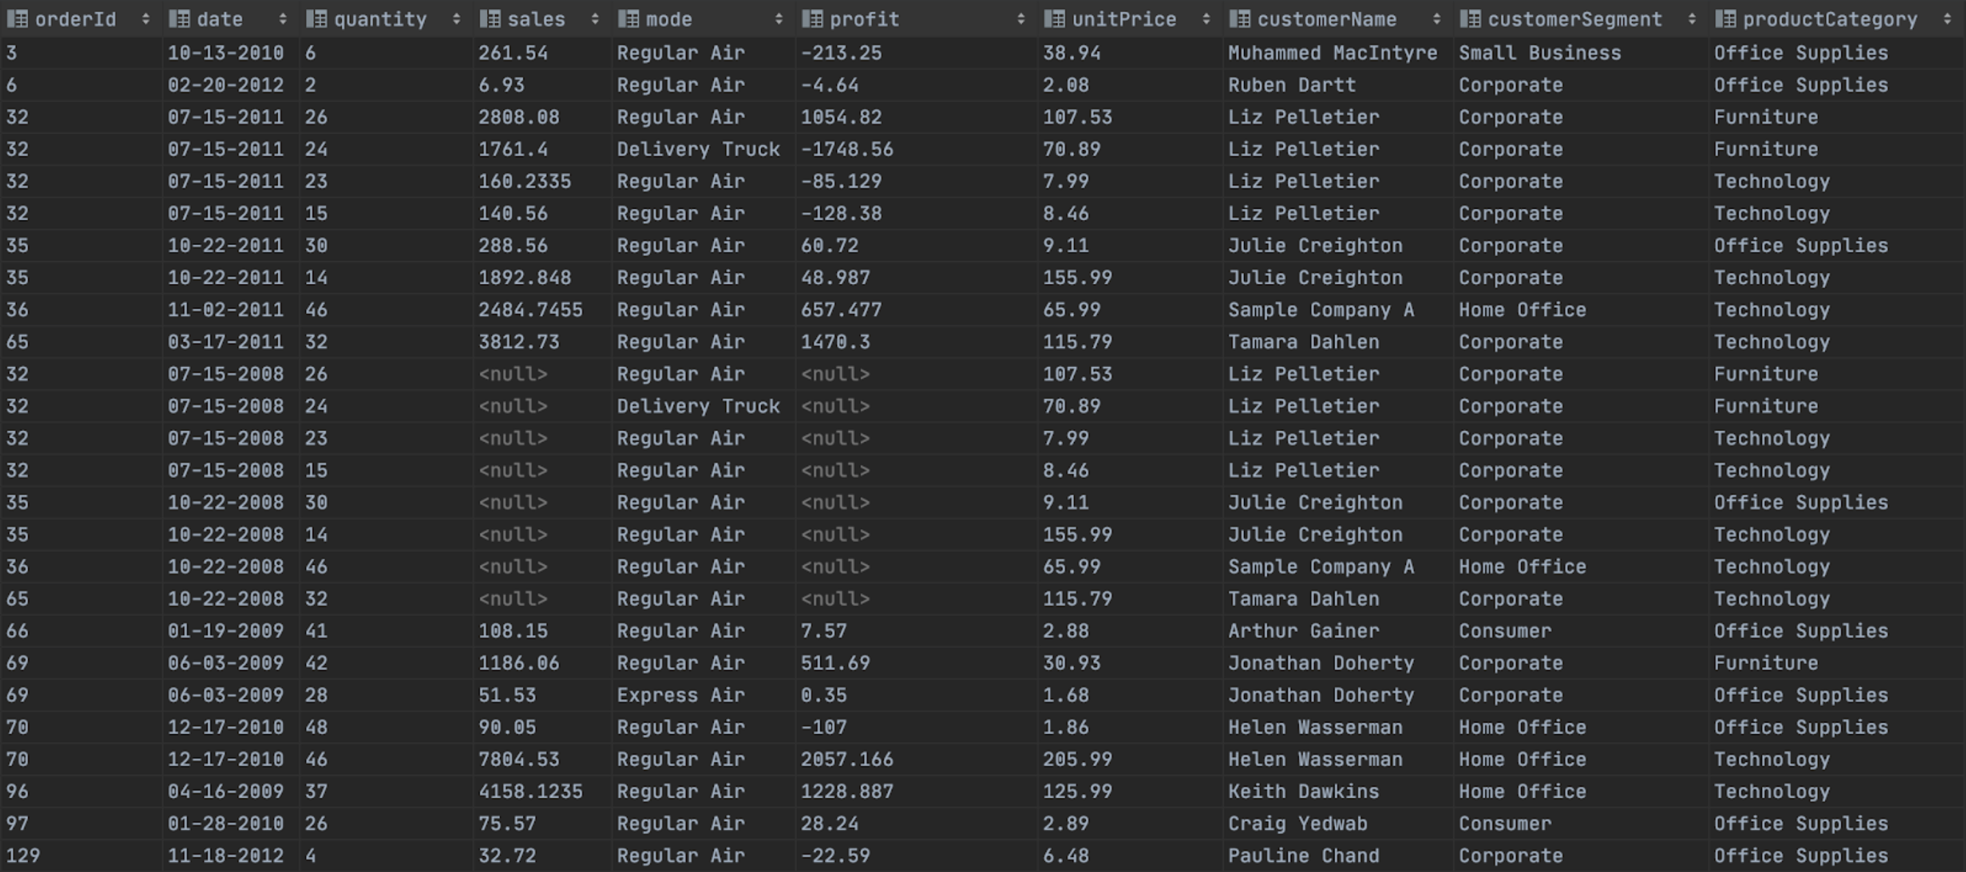This screenshot has height=872, width=1966.
Task: Select the Small Business segment cell
Action: [x=1540, y=52]
